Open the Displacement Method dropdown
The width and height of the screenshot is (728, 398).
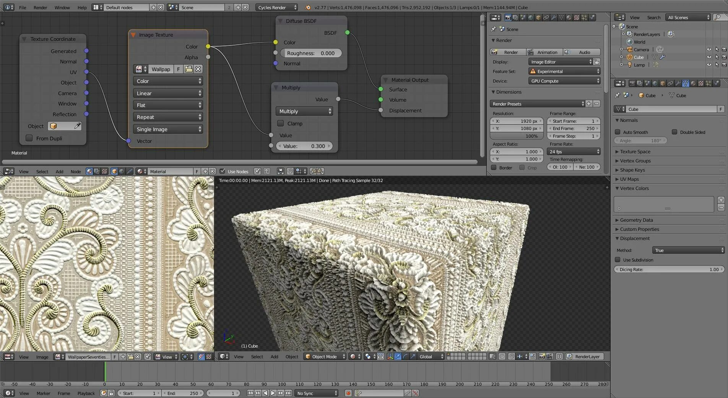coord(688,250)
